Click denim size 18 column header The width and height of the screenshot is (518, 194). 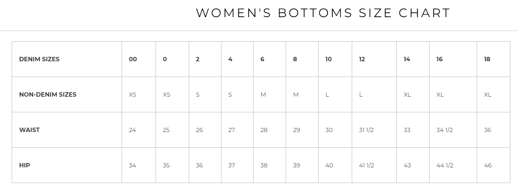coord(487,59)
